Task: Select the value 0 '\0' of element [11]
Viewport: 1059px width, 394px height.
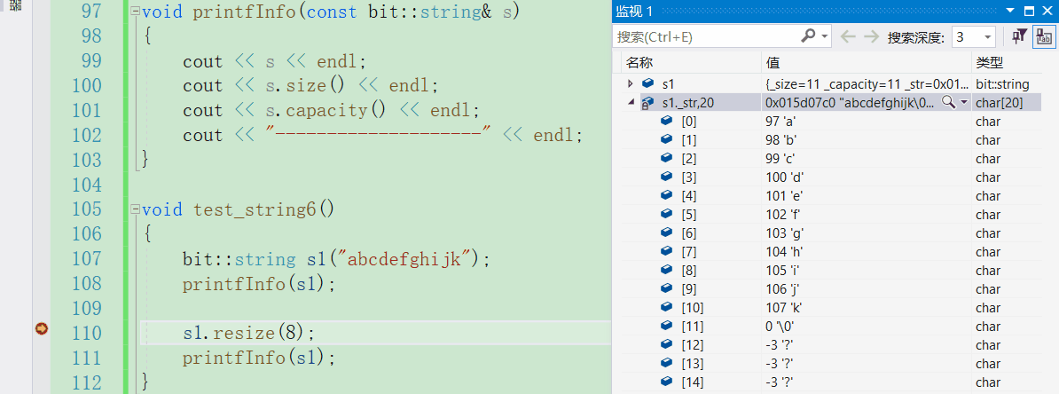Action: [781, 327]
